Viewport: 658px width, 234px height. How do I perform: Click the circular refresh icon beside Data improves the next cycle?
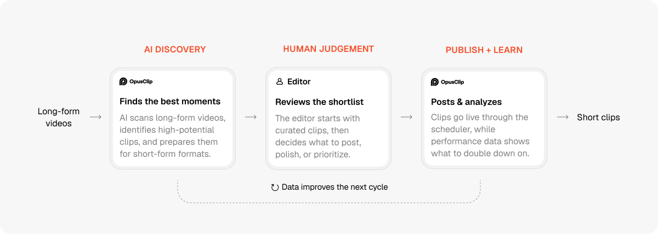[275, 187]
